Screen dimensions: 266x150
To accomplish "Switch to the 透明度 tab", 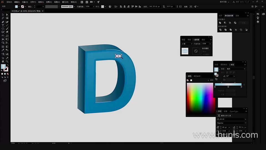I will click(197, 40).
